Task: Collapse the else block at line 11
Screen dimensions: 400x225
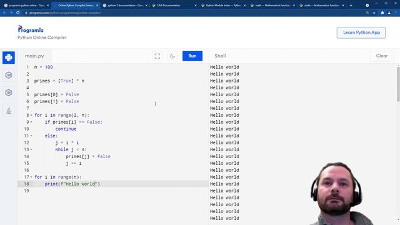Action: 31,136
